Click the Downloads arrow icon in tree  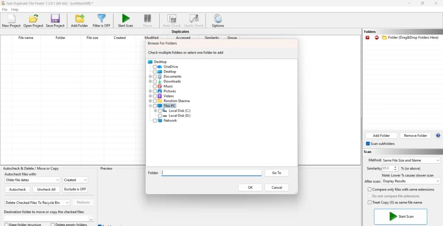coord(160,81)
